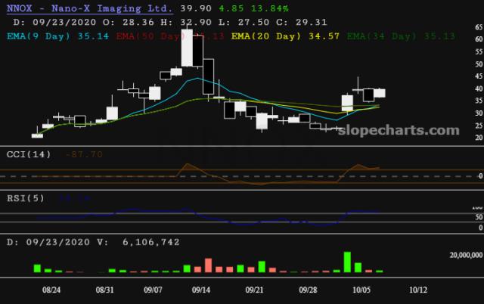Screen dimensions: 484x304
Task: Select the 09/14 date on the time axis
Action: pyautogui.click(x=201, y=289)
